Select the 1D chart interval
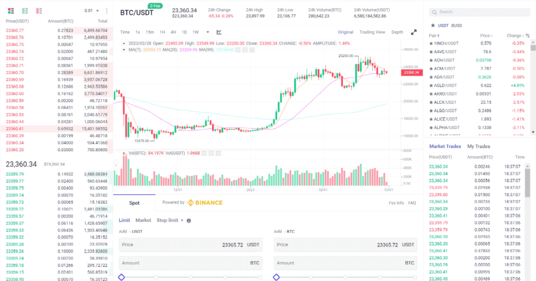The height and width of the screenshot is (281, 536). (184, 32)
